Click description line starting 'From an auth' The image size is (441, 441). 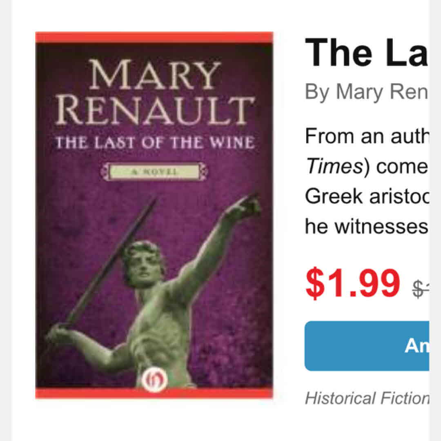click(x=366, y=136)
